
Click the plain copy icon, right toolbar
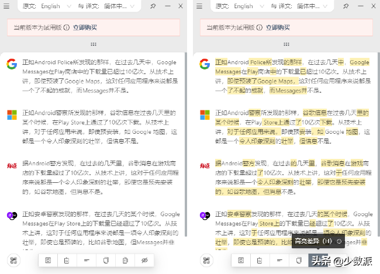click(299, 261)
